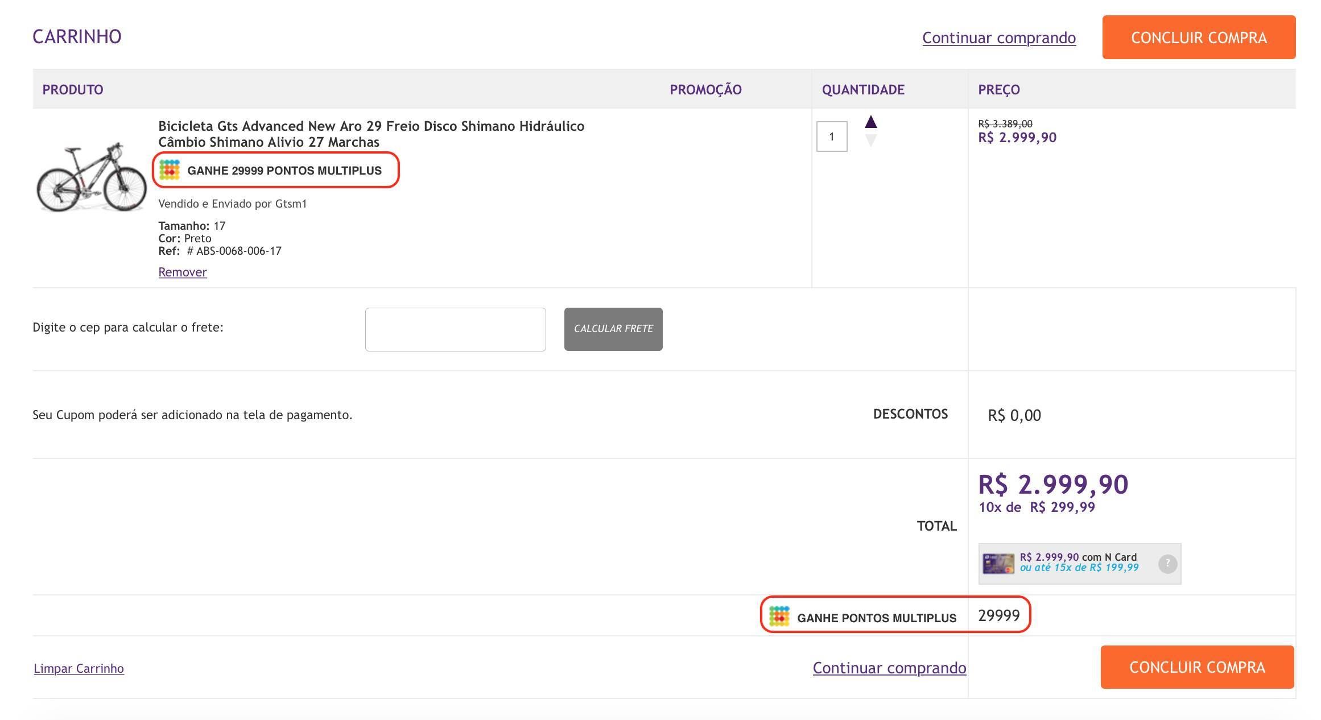Click GANHE 29999 PONTOS MULTIPLUS label
1321x720 pixels.
pos(284,171)
